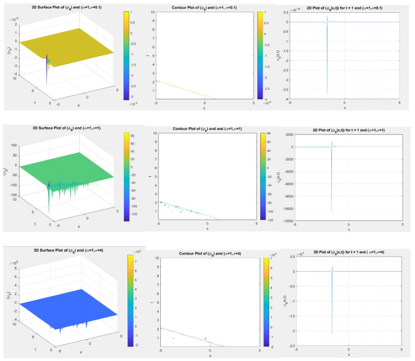
Task: Click the 2D plot title for σ=0.1
Action: point(345,7)
